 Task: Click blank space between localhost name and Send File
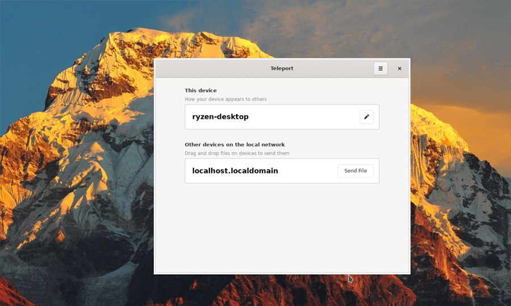point(307,171)
